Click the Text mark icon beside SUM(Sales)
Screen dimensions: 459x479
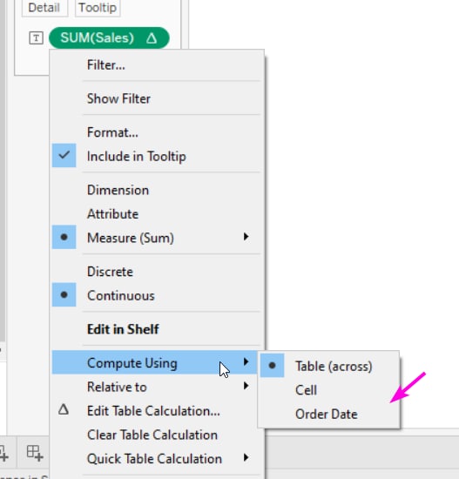36,38
